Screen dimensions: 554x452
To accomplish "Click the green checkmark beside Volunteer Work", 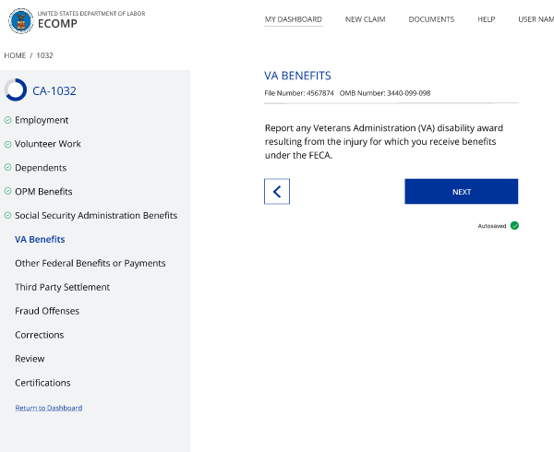I will pyautogui.click(x=7, y=144).
